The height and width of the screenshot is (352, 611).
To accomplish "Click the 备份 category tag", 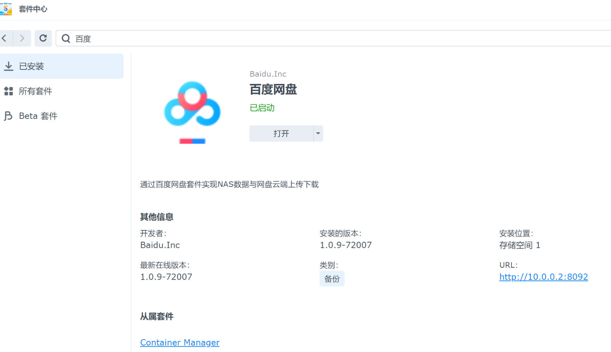I will pyautogui.click(x=332, y=279).
